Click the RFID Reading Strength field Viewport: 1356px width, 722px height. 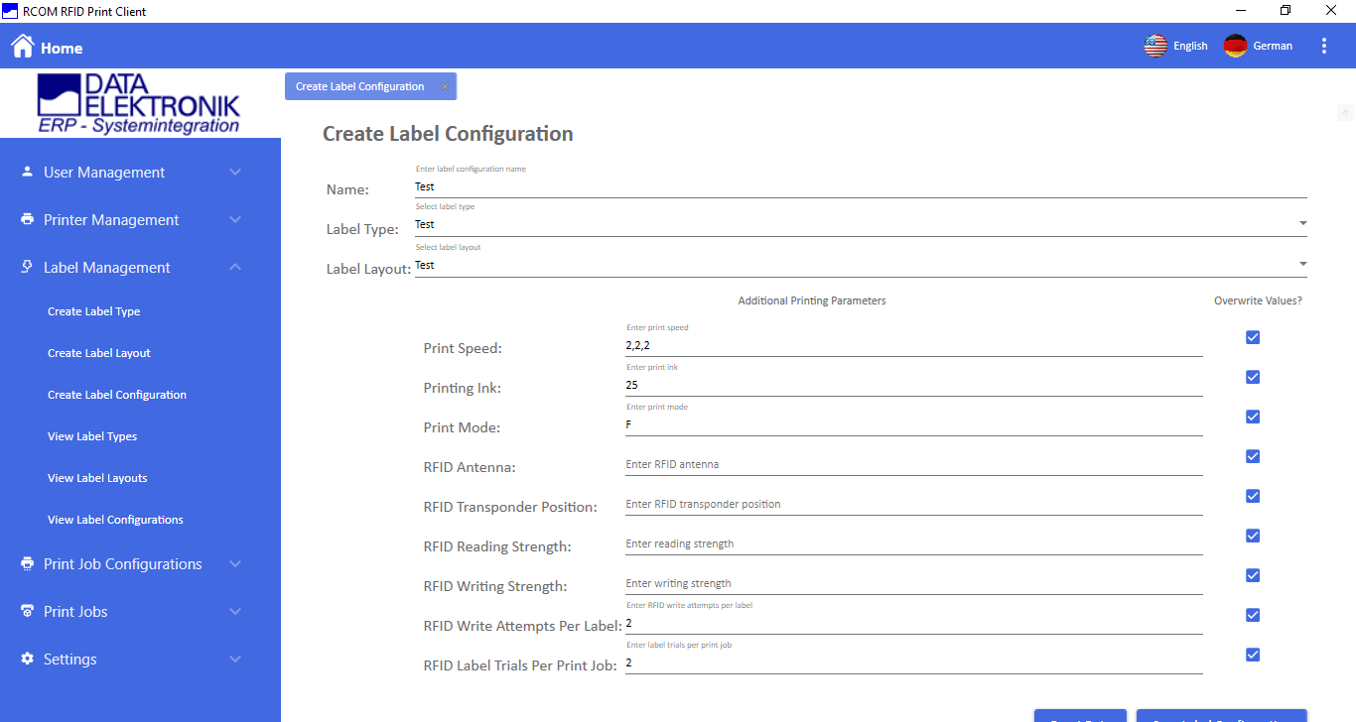pos(914,543)
